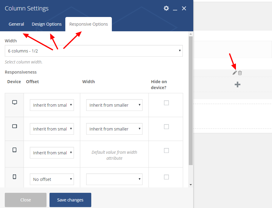The image size is (272, 208).
Task: Click the 'Offset' column header
Action: click(x=33, y=82)
